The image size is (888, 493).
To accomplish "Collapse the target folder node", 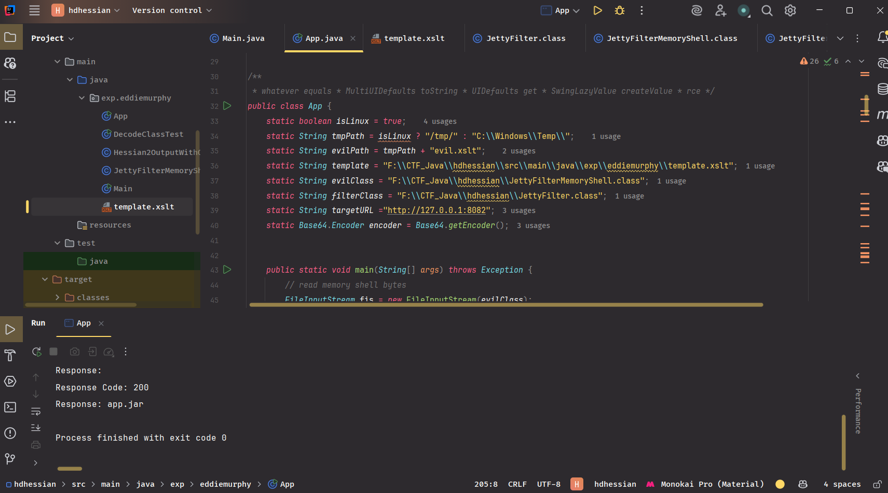I will (45, 279).
